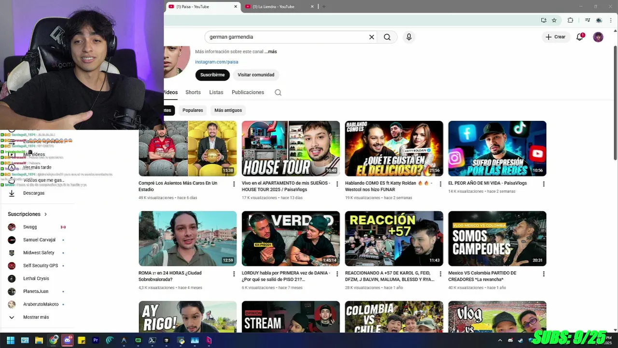The width and height of the screenshot is (618, 348).
Task: Open the YouTube account avatar menu
Action: pyautogui.click(x=598, y=37)
